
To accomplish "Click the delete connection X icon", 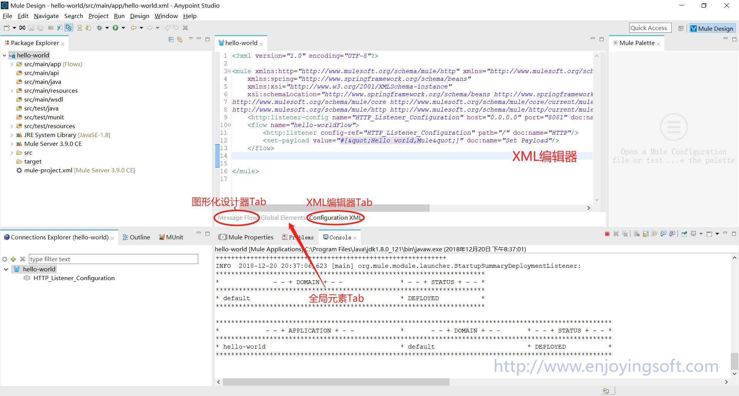I will pyautogui.click(x=22, y=259).
